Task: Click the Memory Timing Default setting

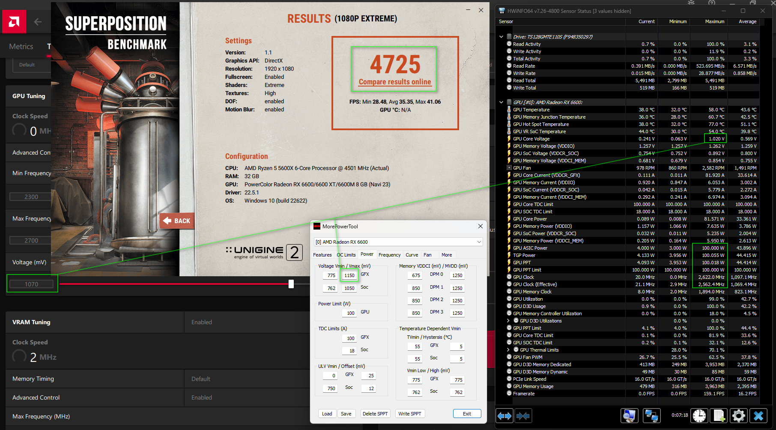Action: [x=201, y=379]
